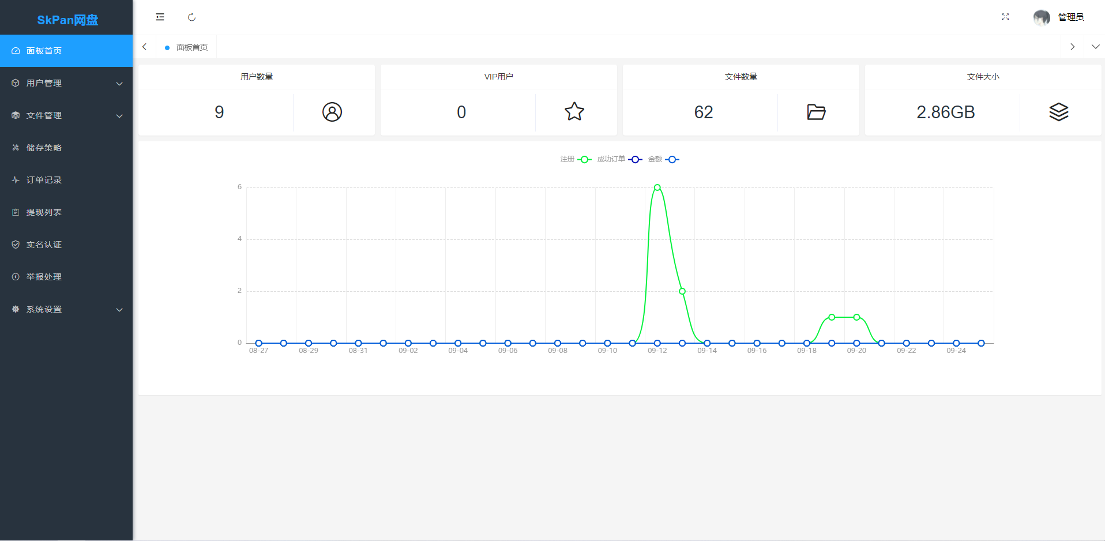Open the tab options dropdown arrow
Screen dimensions: 1105x541
click(x=1095, y=47)
